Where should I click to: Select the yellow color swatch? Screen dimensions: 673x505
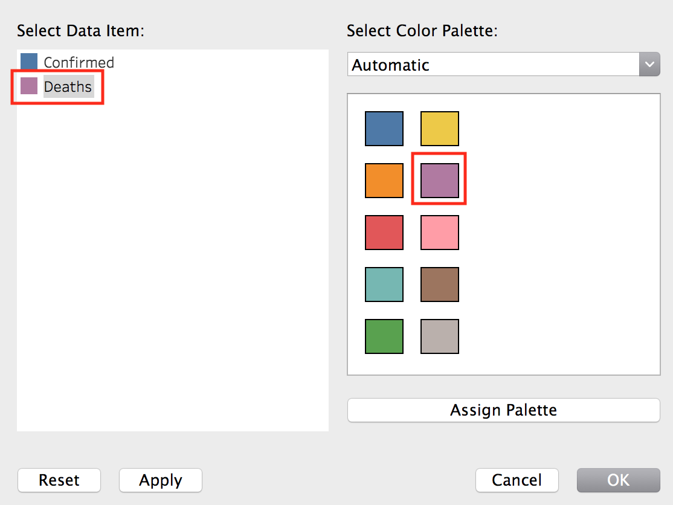[x=439, y=128]
